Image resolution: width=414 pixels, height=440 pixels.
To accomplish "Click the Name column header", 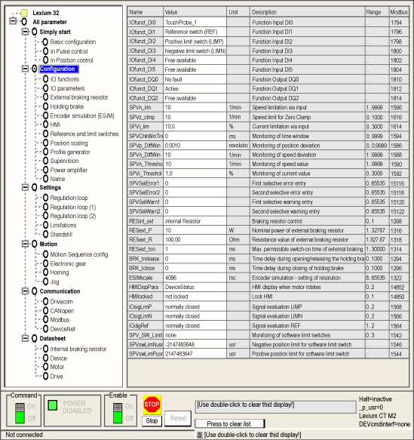I will click(146, 12).
